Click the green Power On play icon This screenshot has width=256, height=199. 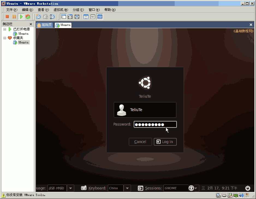point(21,17)
